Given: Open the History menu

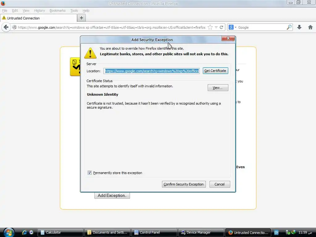Looking at the screenshot, I should point(39,10).
